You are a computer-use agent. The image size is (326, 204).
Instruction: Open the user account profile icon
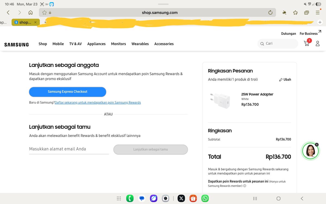pos(318,44)
